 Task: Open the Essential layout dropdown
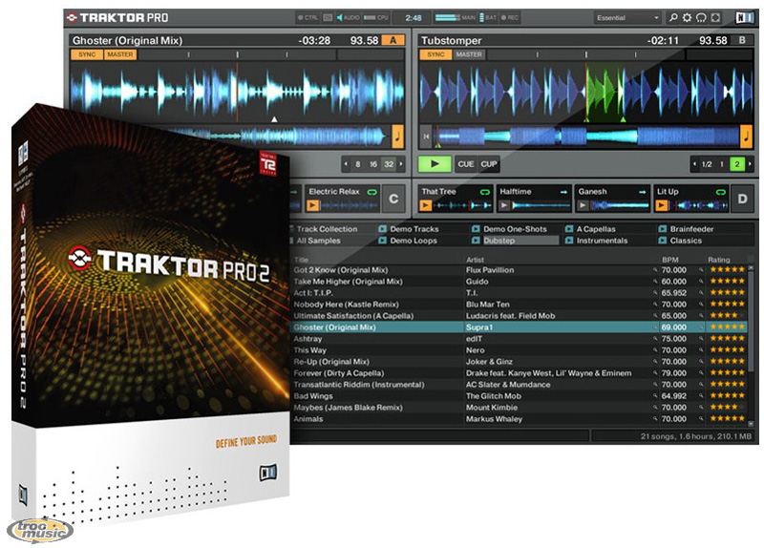coord(626,18)
